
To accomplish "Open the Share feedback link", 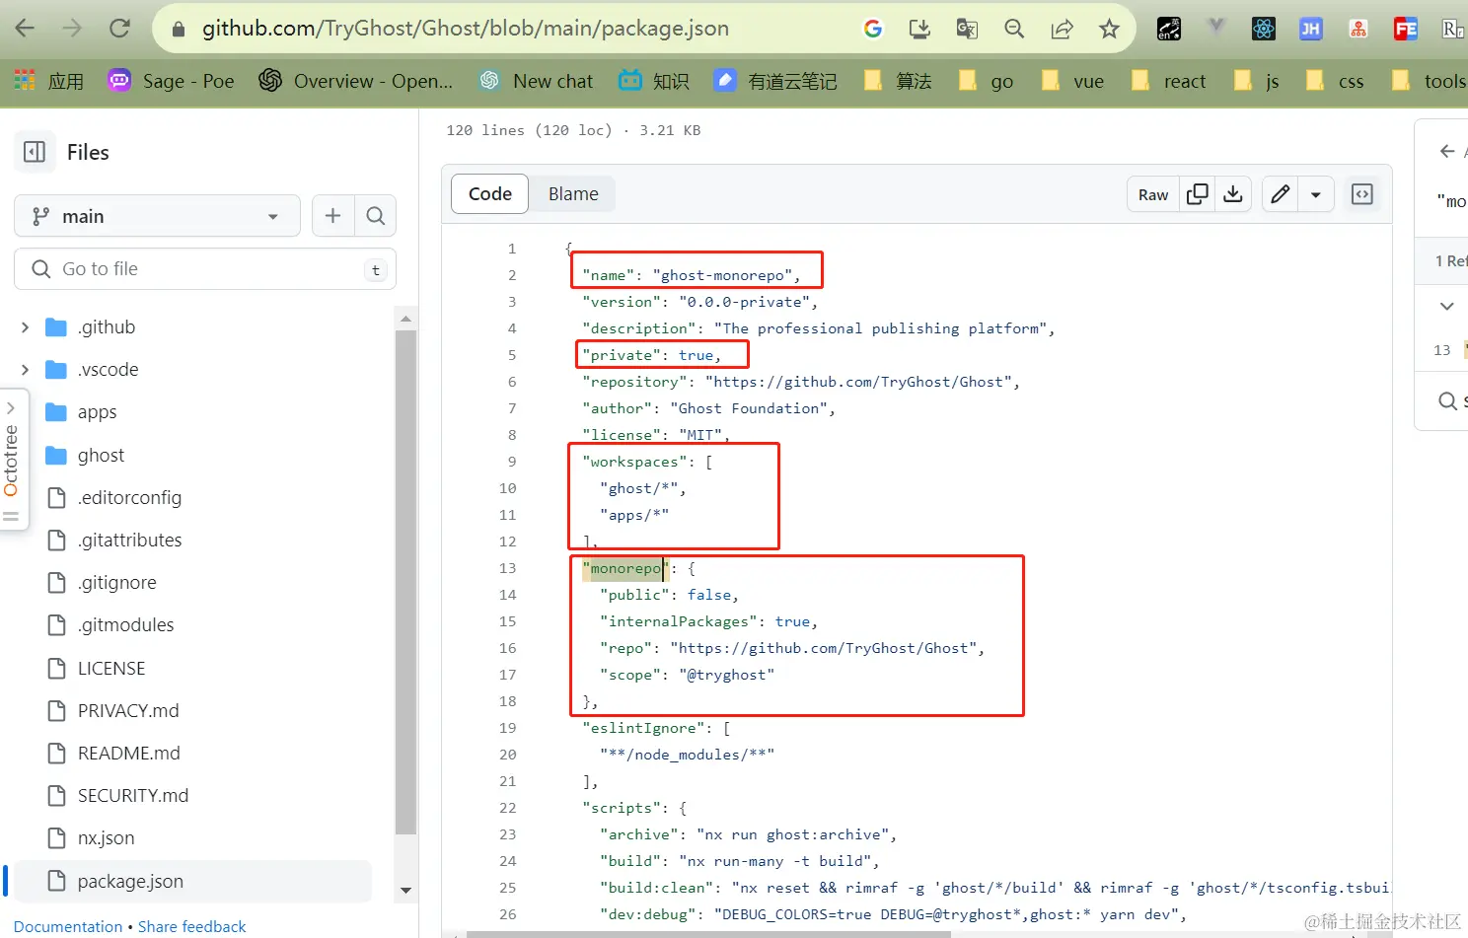I will tap(192, 927).
